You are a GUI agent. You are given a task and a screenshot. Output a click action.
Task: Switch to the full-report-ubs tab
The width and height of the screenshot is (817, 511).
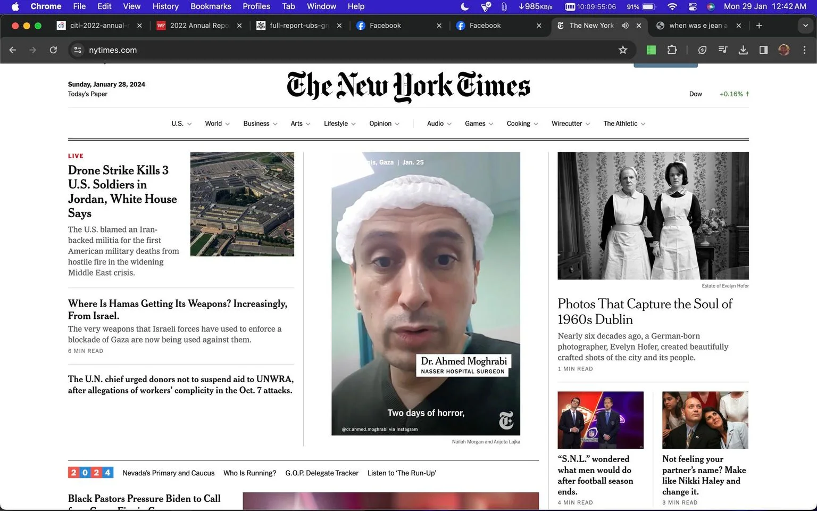[x=294, y=26]
